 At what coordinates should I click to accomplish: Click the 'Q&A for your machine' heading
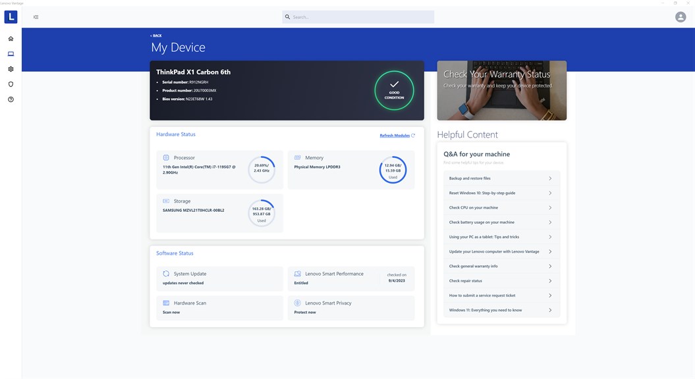476,154
